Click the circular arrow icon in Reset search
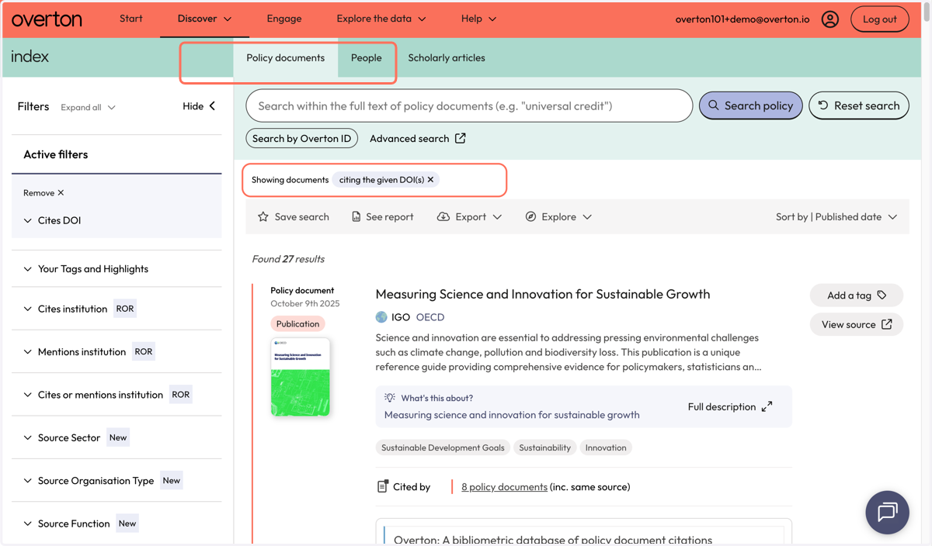 click(x=823, y=105)
